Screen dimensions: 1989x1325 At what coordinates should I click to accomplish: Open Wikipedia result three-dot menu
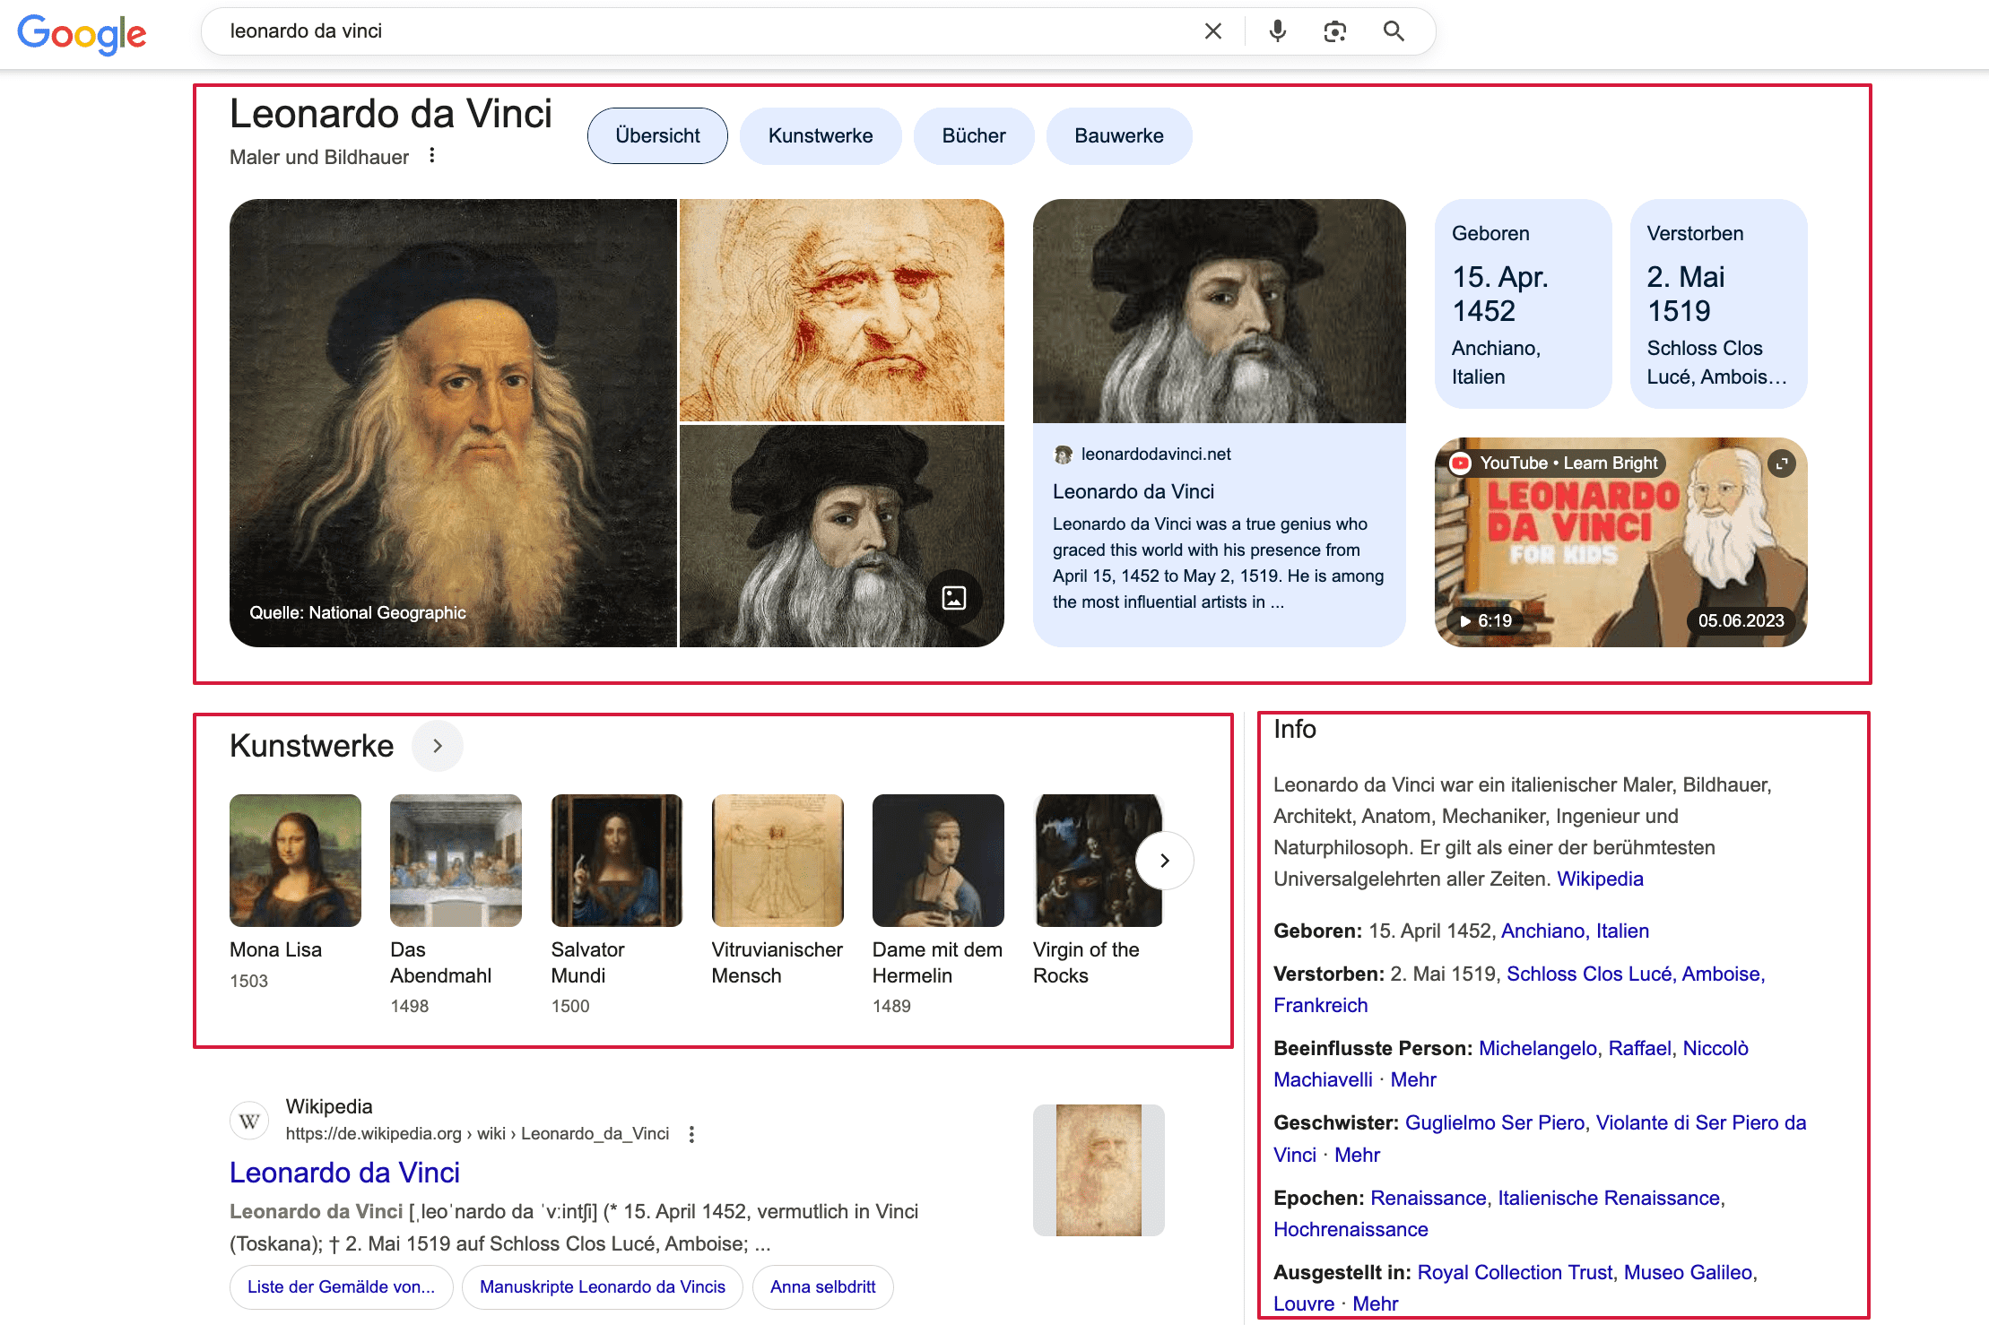[x=691, y=1134]
